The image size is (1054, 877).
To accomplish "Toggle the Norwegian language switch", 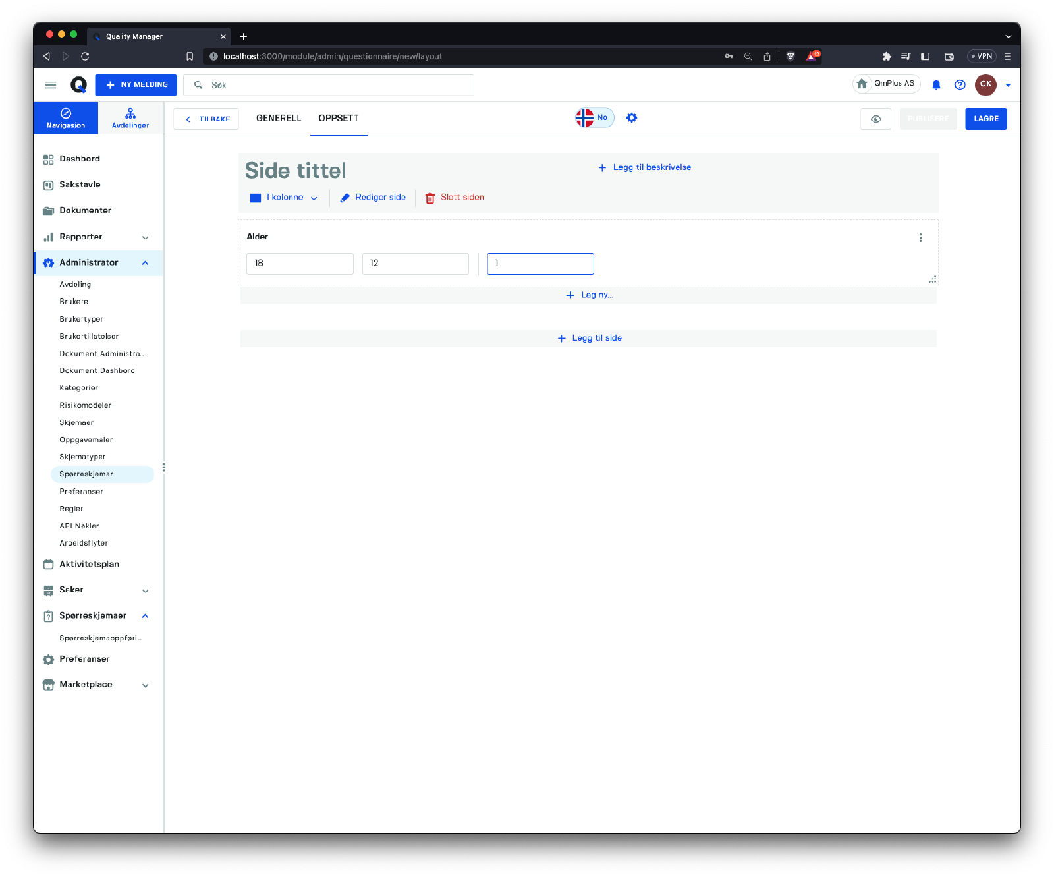I will click(594, 118).
